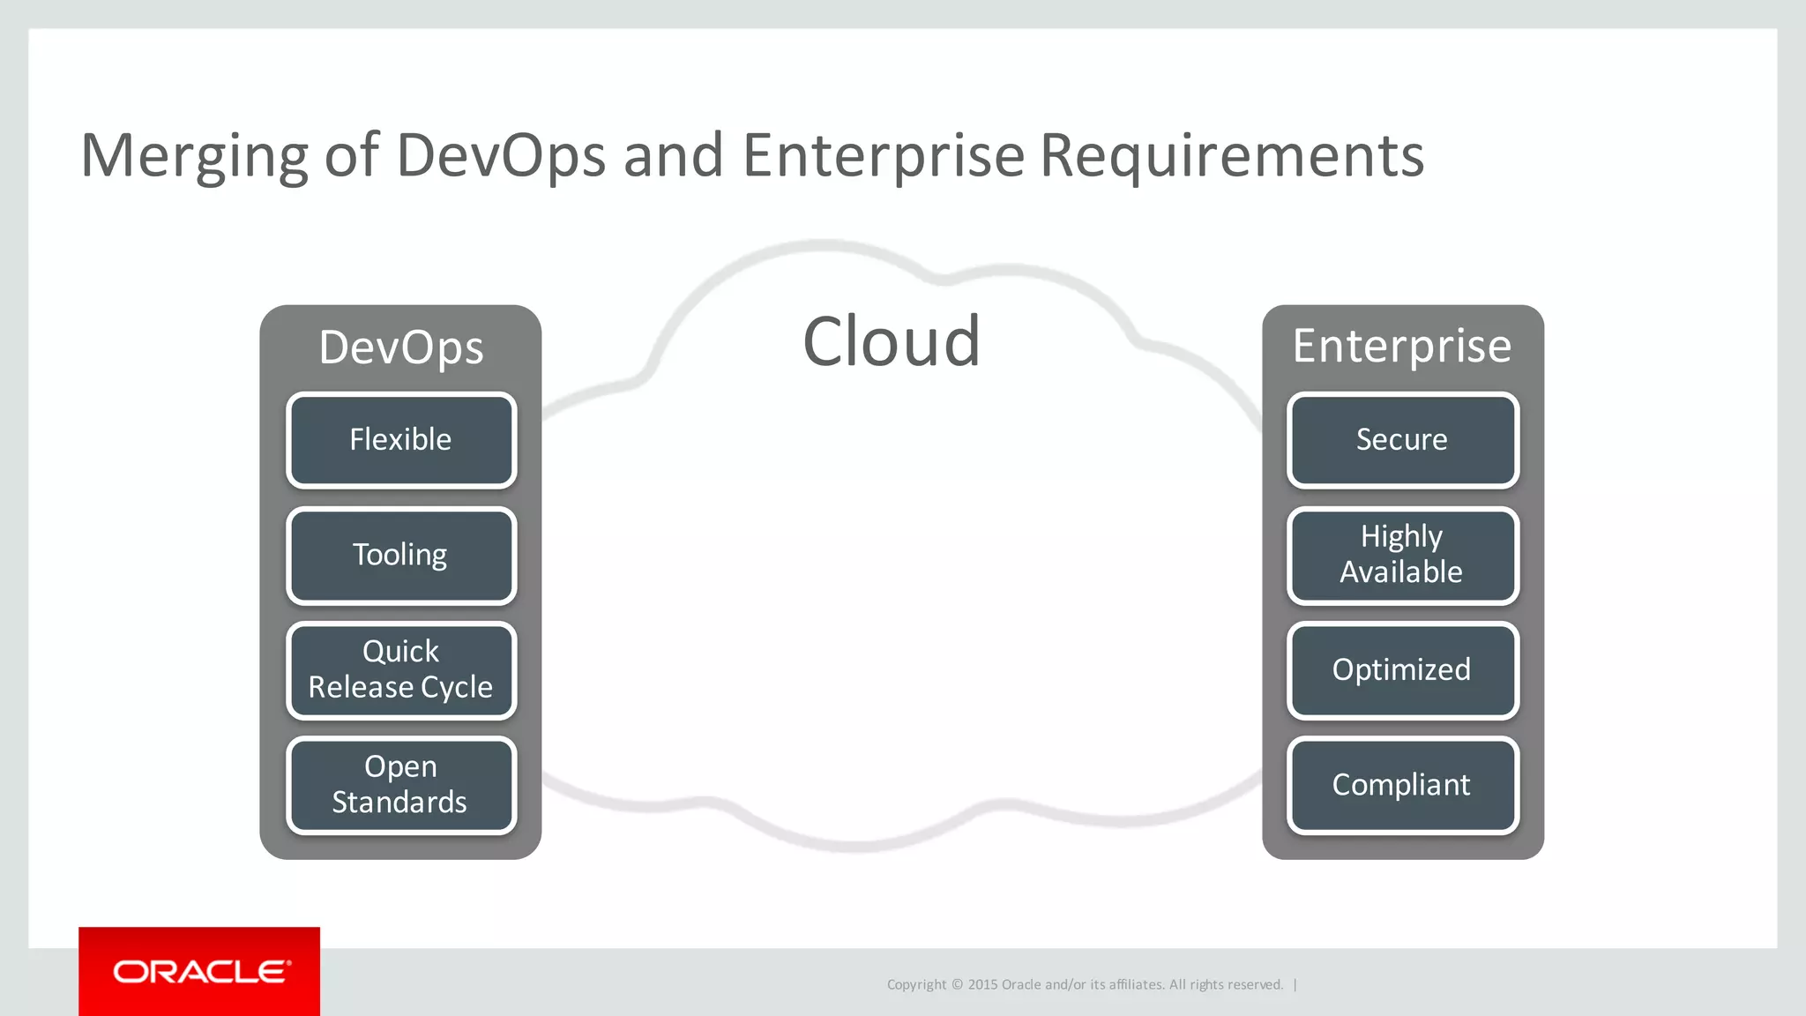The width and height of the screenshot is (1806, 1016).
Task: Click the word Merging in title
Action: tap(194, 156)
